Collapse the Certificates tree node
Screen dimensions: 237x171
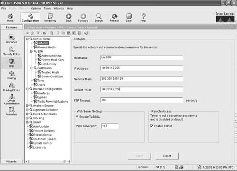(31, 68)
